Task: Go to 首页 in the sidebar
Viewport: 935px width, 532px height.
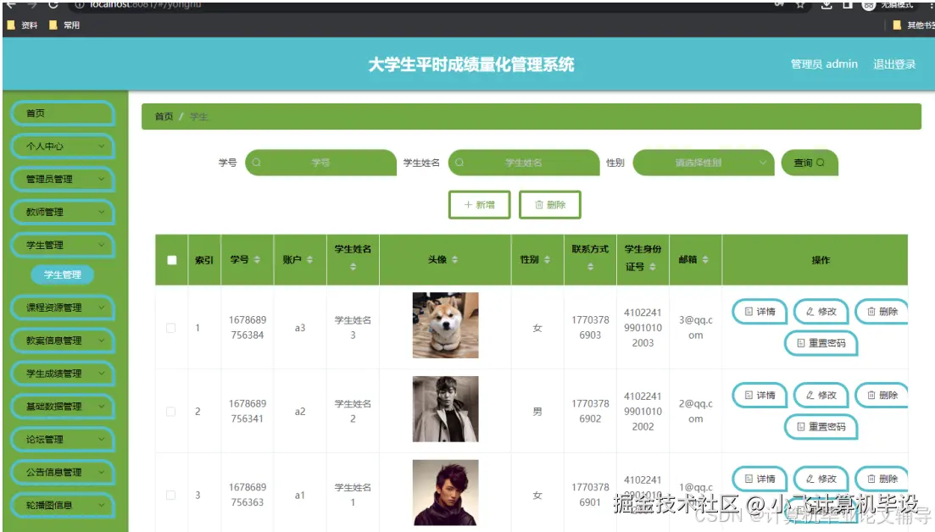Action: pyautogui.click(x=63, y=114)
